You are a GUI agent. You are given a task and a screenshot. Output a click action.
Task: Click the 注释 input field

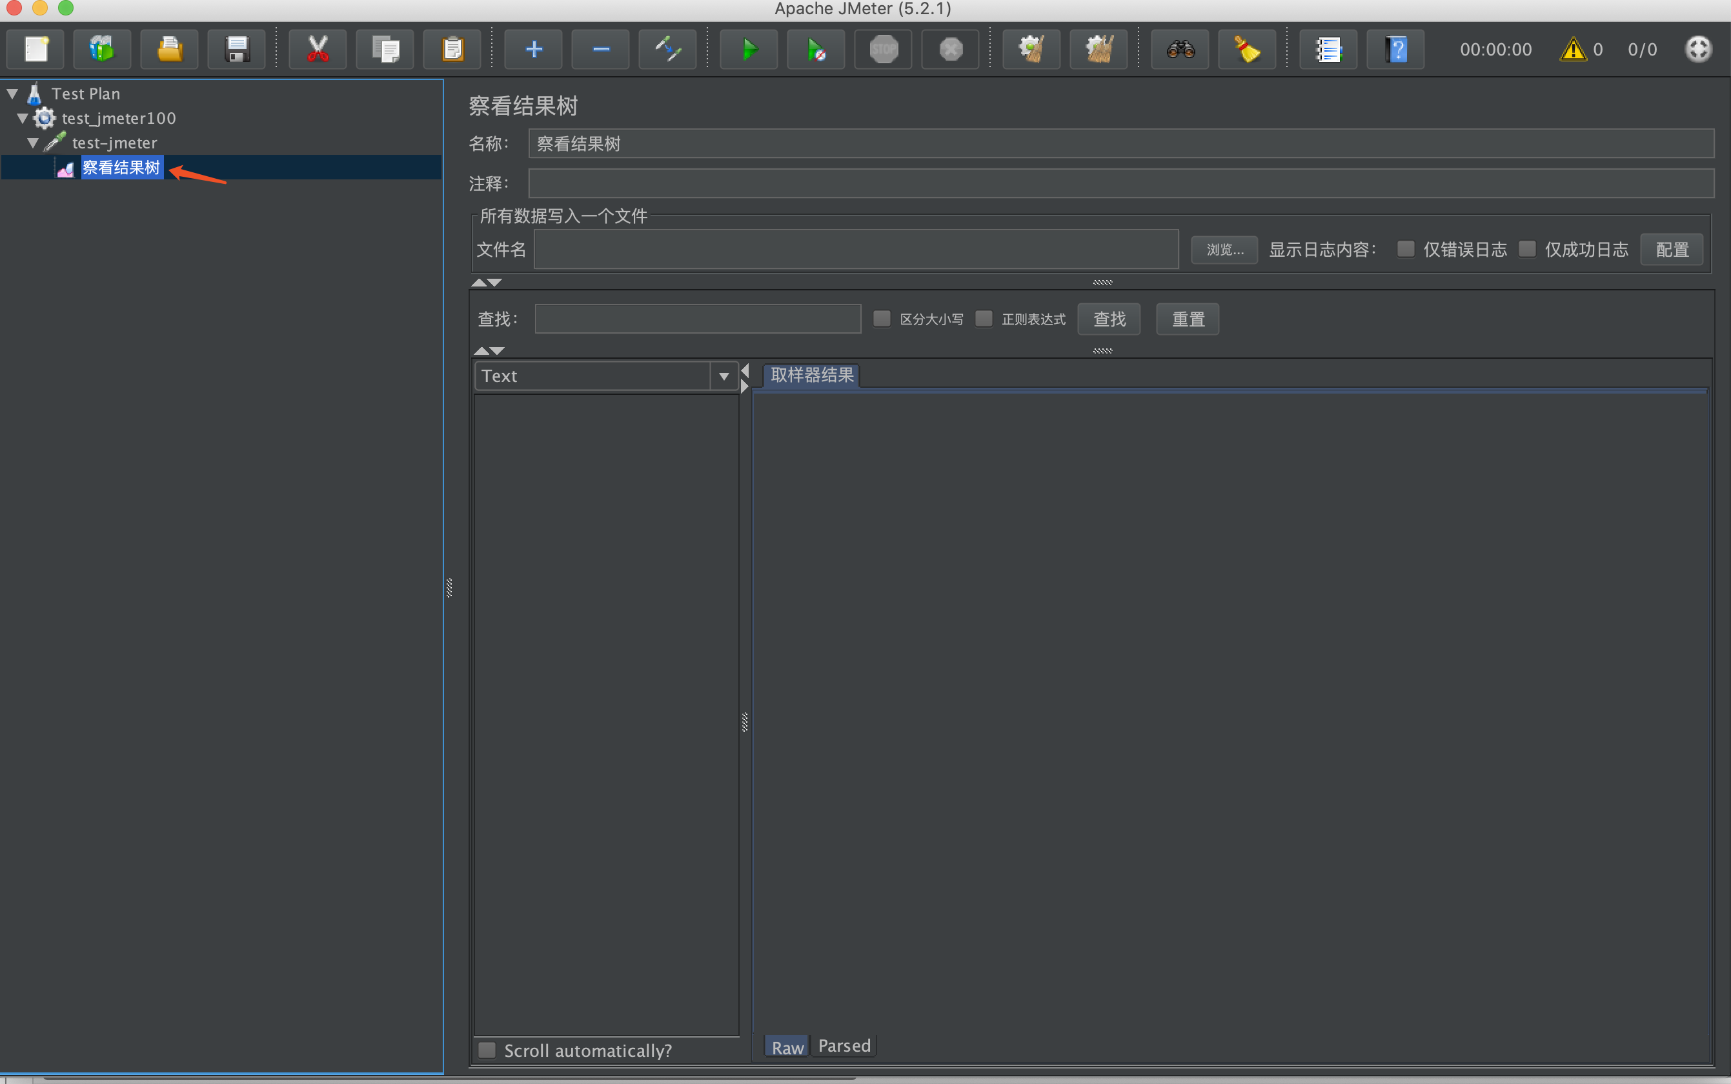[x=1121, y=183]
